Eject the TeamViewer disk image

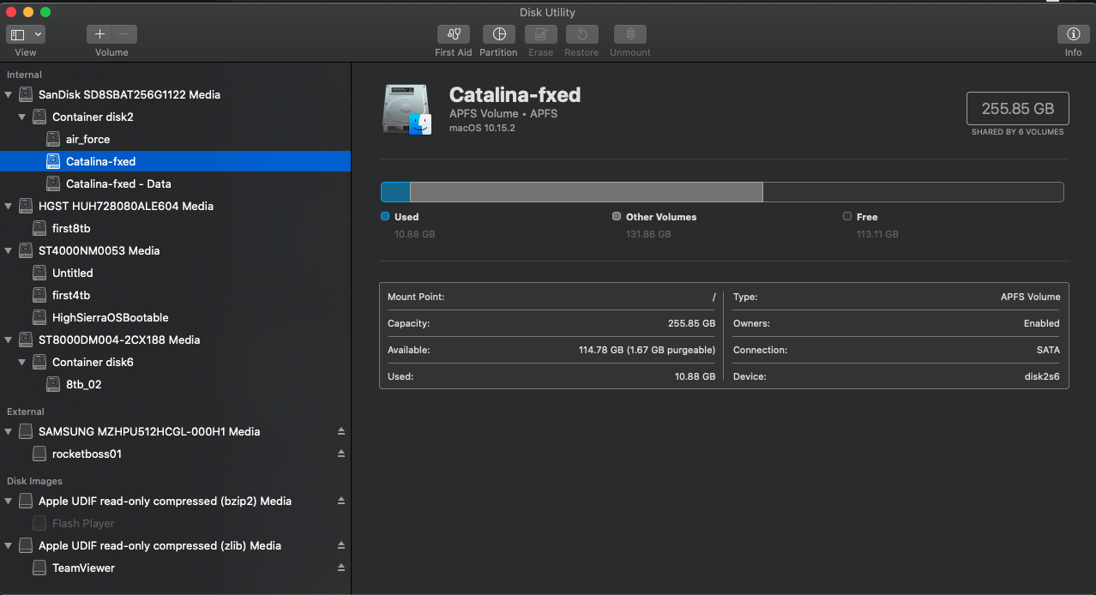point(341,568)
